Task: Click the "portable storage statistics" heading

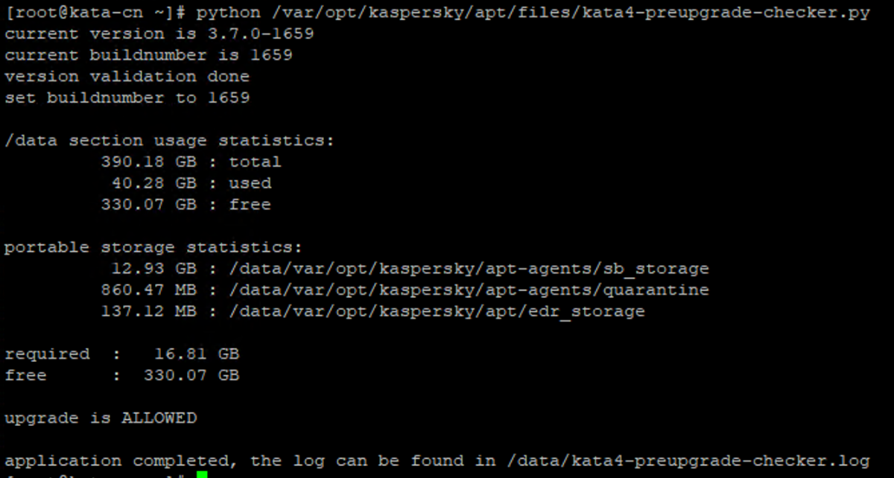Action: tap(153, 247)
